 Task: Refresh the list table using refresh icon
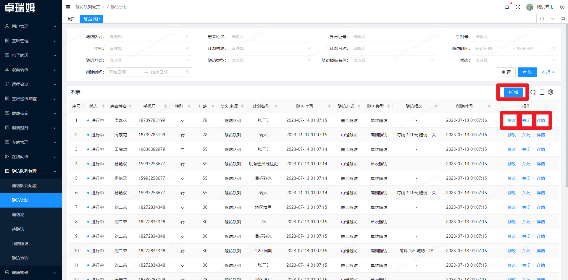533,92
